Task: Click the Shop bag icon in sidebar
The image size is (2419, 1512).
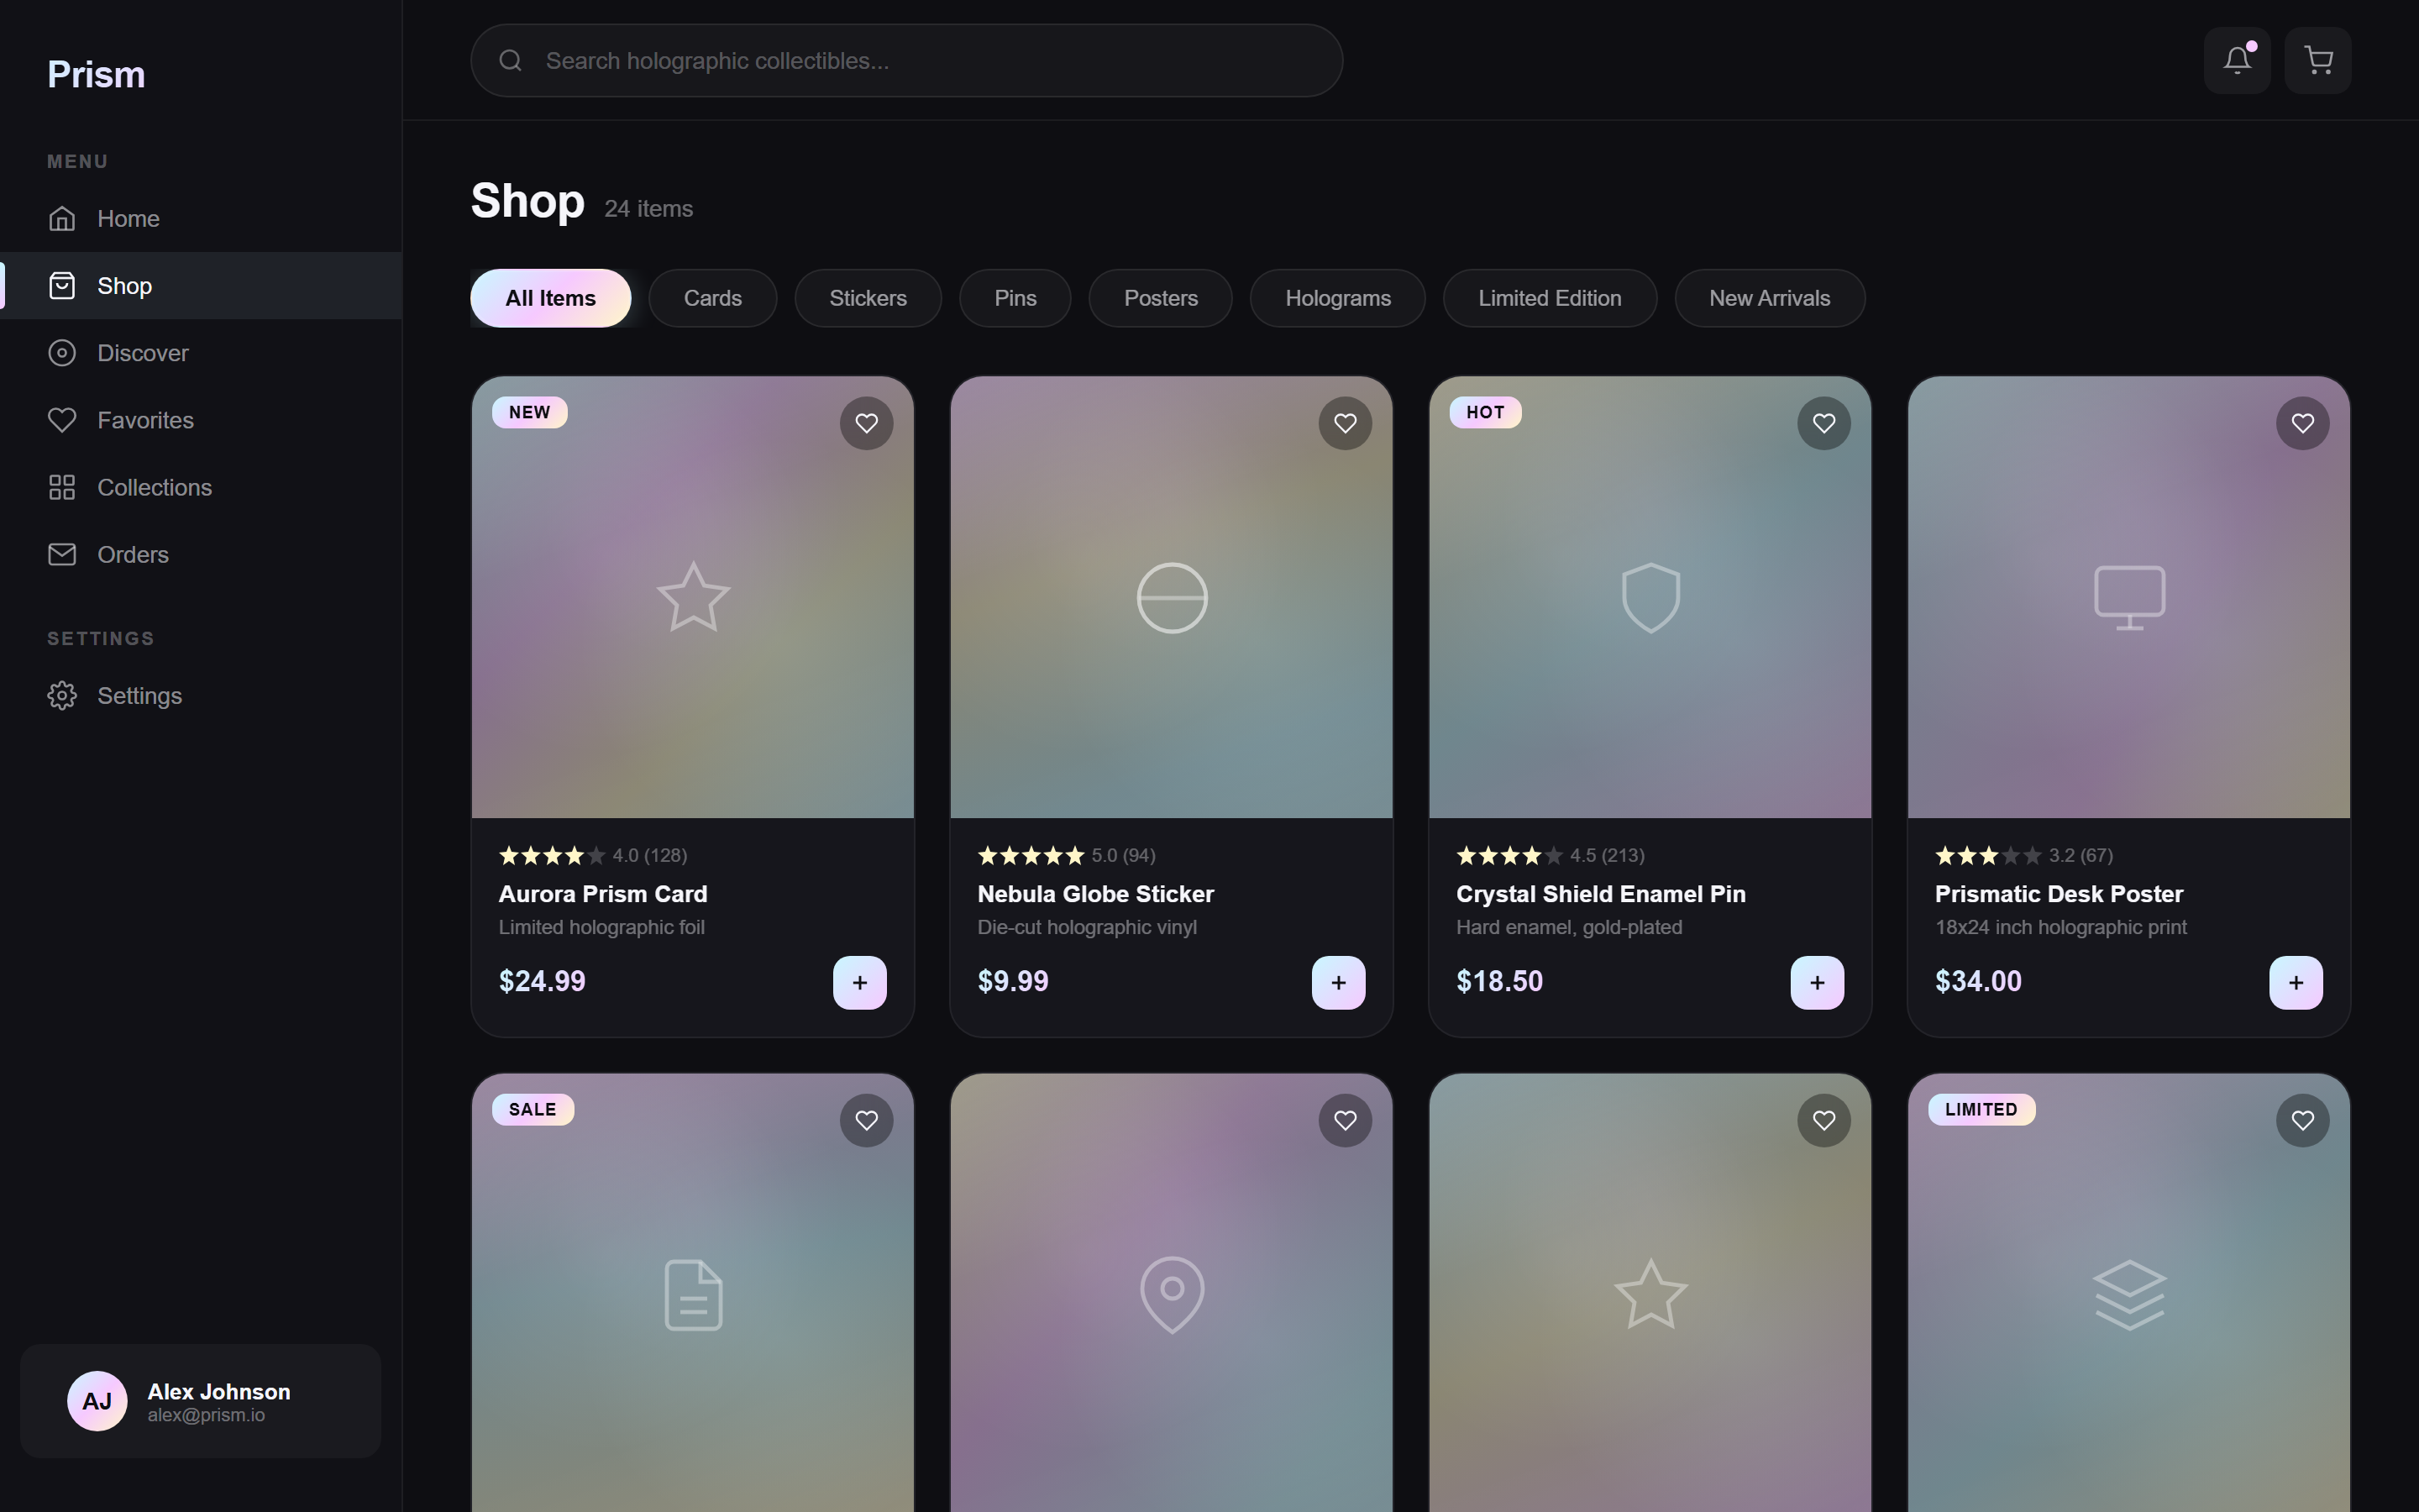Action: click(62, 286)
